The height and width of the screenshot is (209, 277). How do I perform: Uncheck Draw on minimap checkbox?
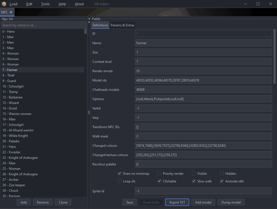[x=120, y=173]
